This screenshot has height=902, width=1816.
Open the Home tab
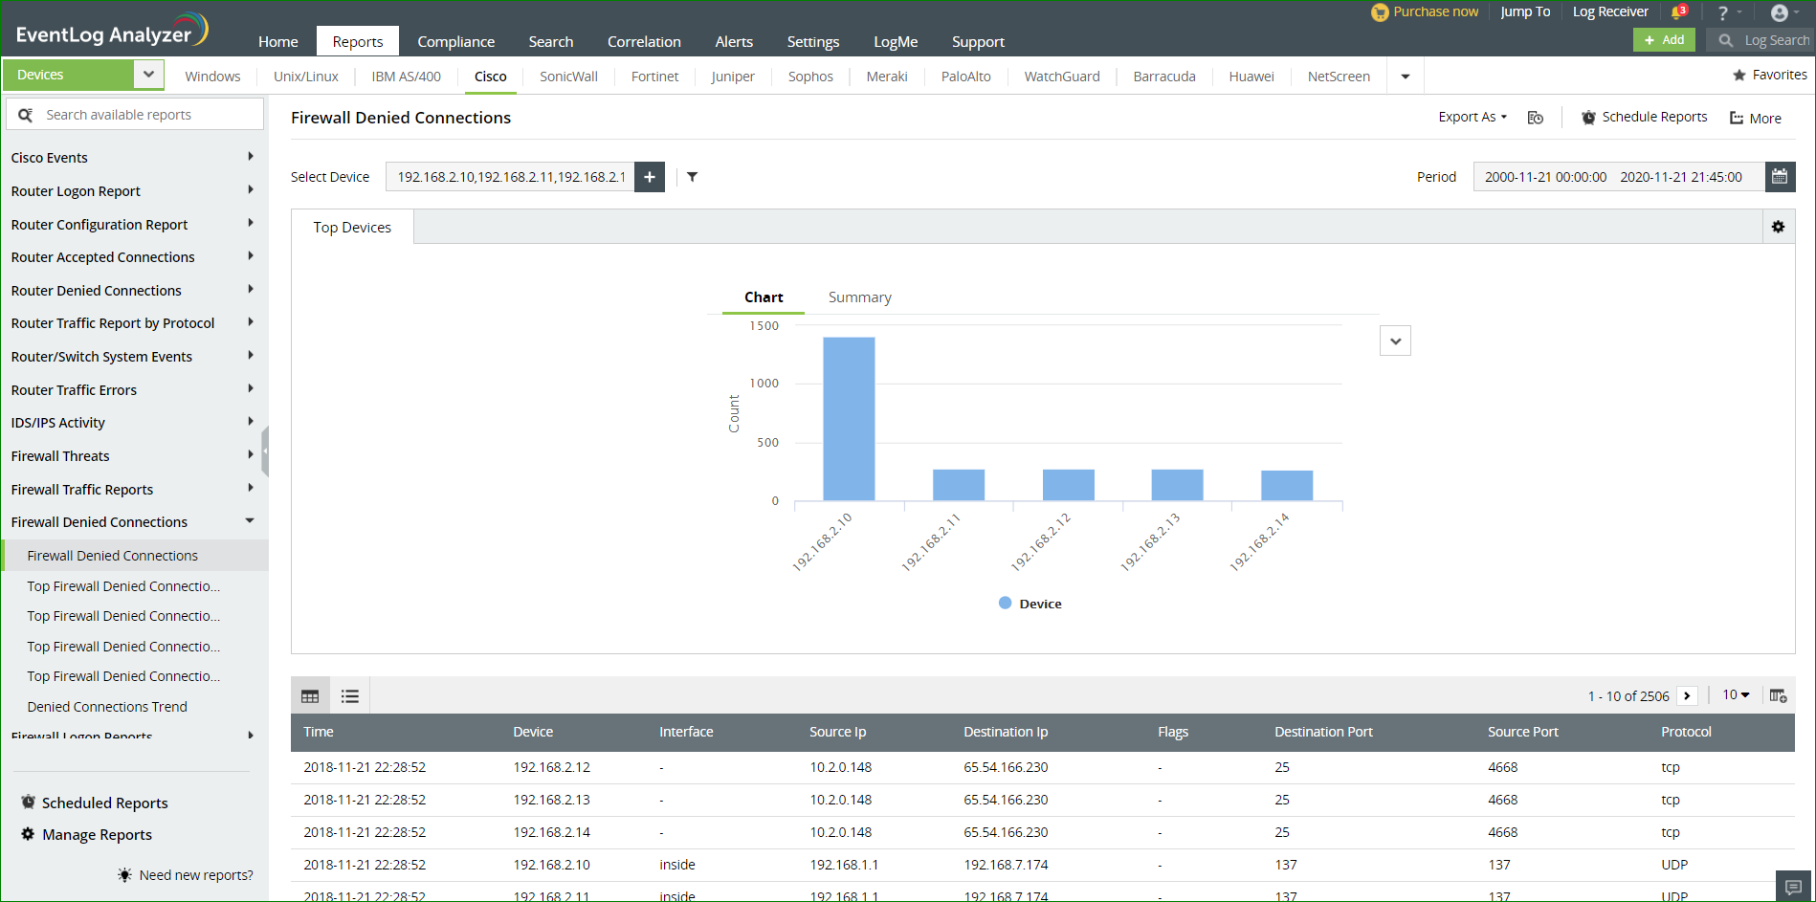[278, 41]
